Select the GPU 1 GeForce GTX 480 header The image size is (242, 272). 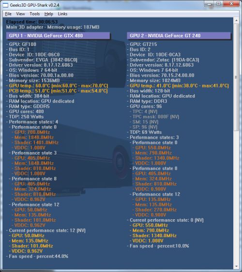[58, 36]
